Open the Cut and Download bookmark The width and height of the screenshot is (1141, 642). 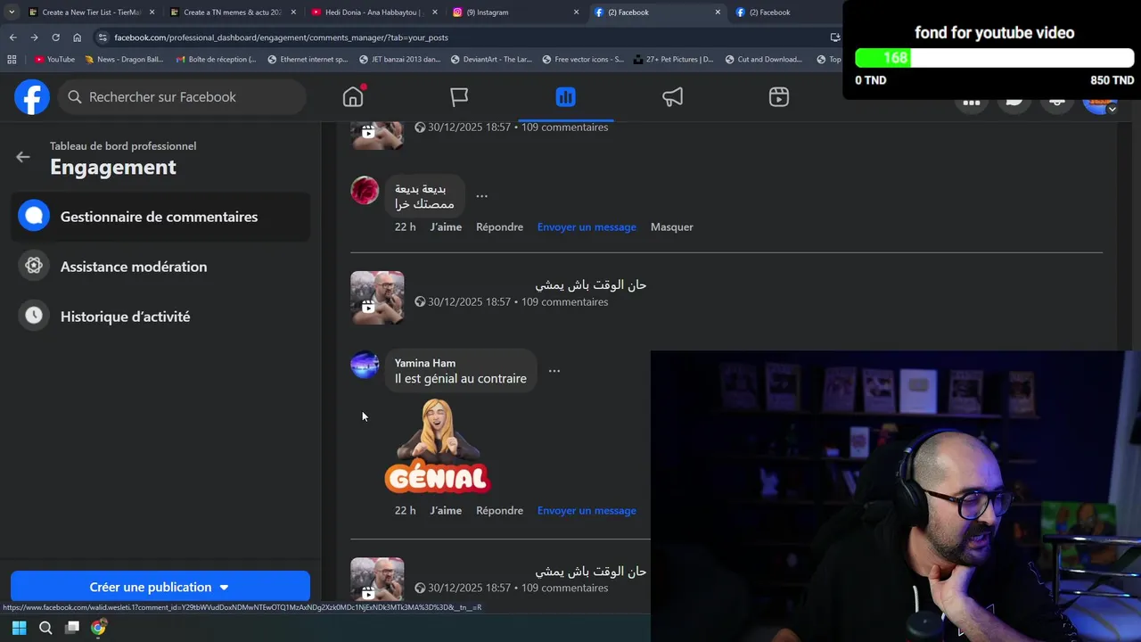(x=764, y=60)
